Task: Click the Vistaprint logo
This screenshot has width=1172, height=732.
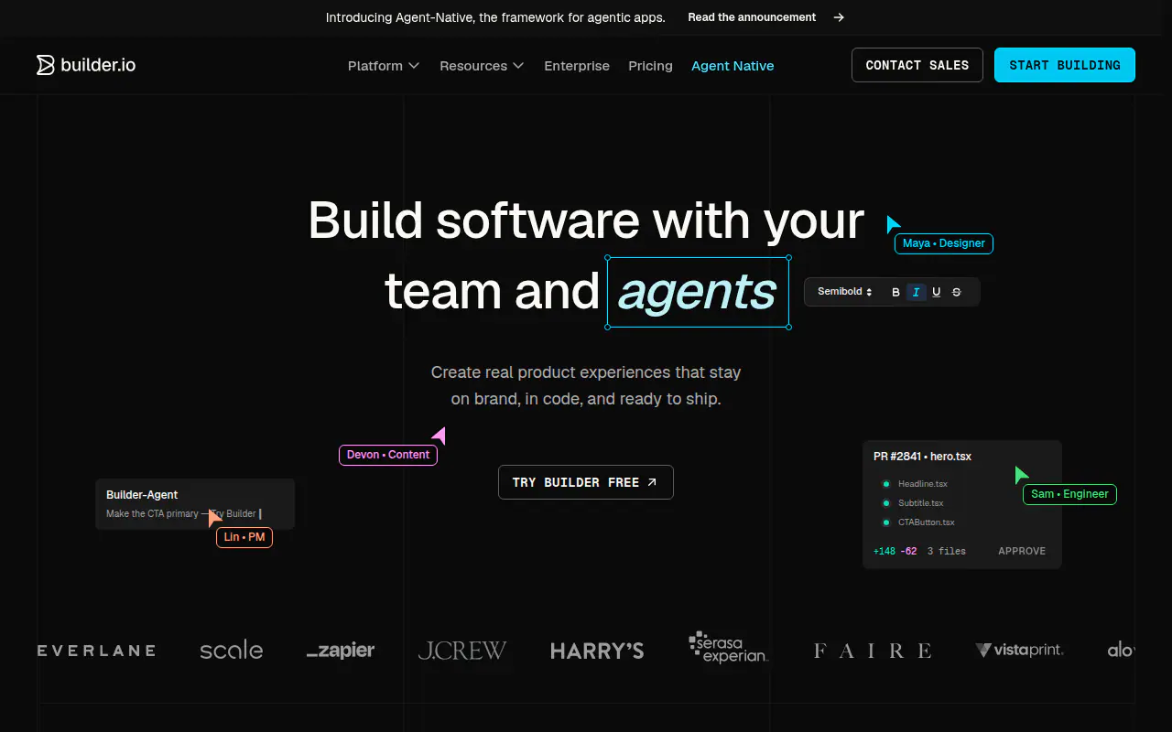Action: click(1019, 651)
